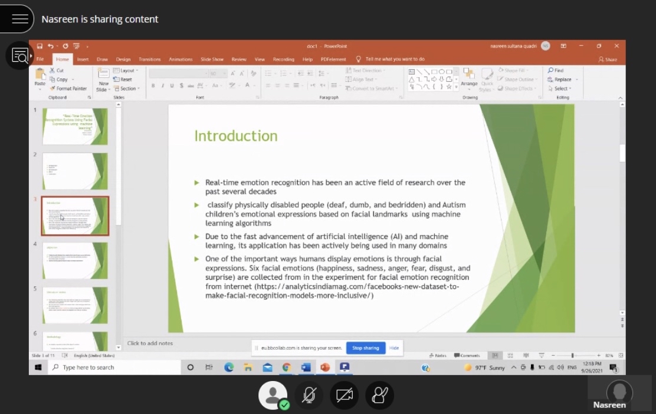The width and height of the screenshot is (656, 414).
Task: Add a New Slide from the ribbon
Action: pos(103,80)
